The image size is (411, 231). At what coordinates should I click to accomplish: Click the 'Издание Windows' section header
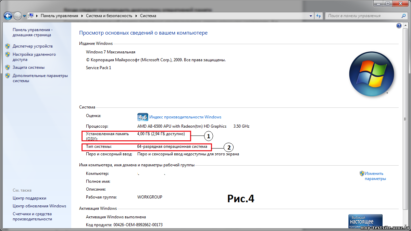[96, 43]
